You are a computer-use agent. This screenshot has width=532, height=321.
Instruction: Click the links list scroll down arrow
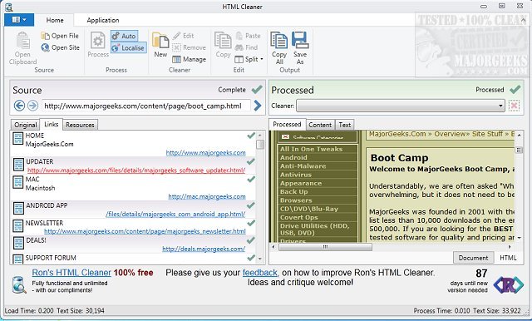260,259
